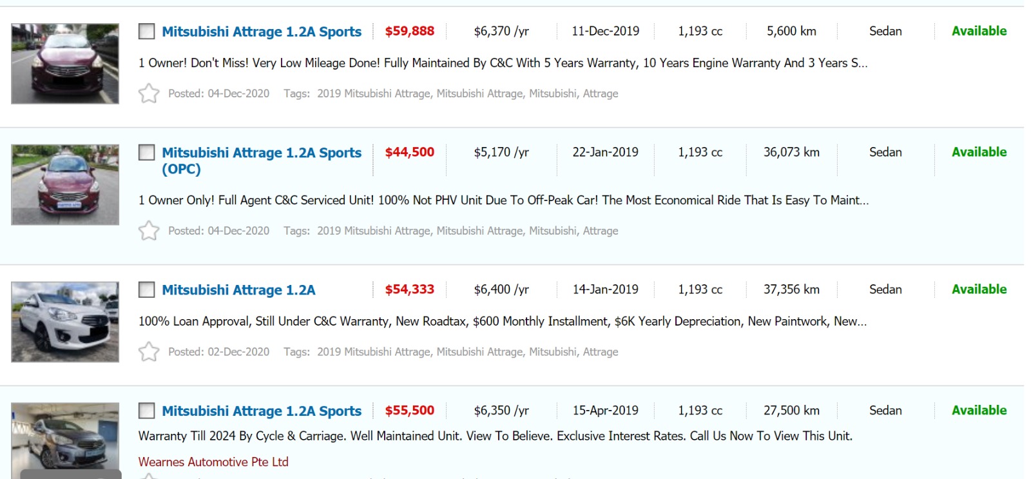Click the "2019 Mitsubishi Attrage" tag on the $59,888 listing
1031x479 pixels.
[373, 93]
